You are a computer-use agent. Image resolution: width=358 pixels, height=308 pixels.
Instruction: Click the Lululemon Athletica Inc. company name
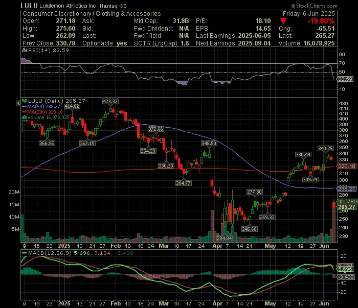(x=69, y=6)
